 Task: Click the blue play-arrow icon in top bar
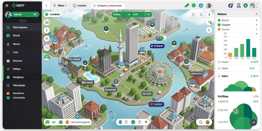click(201, 6)
